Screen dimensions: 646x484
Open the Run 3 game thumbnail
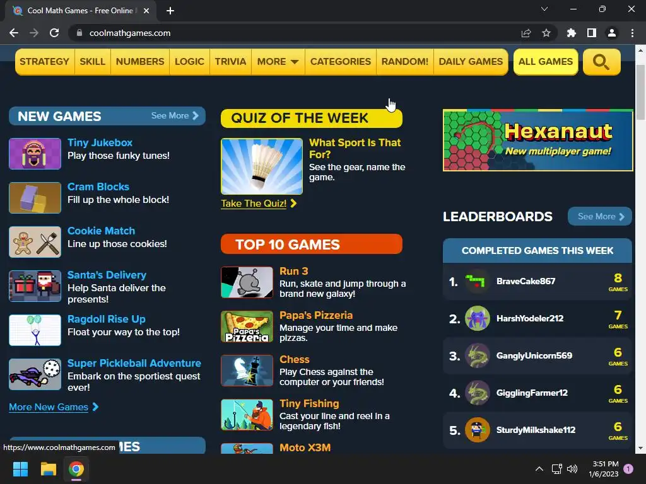pyautogui.click(x=247, y=282)
